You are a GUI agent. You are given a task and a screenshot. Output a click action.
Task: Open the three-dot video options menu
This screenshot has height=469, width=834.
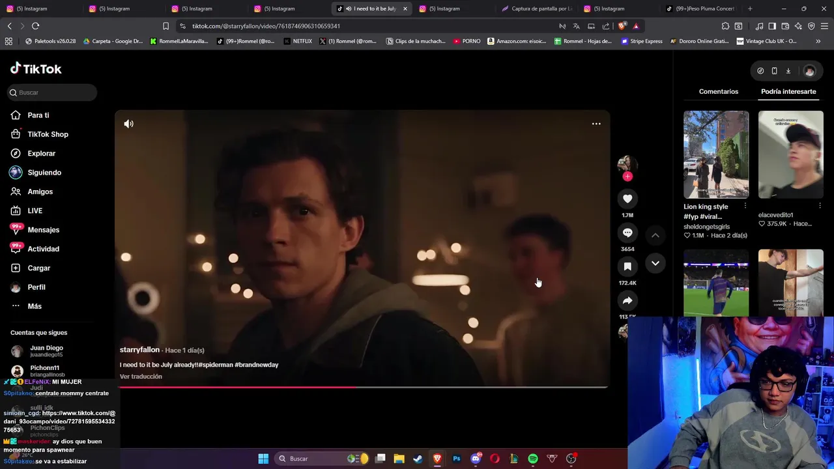pyautogui.click(x=596, y=124)
